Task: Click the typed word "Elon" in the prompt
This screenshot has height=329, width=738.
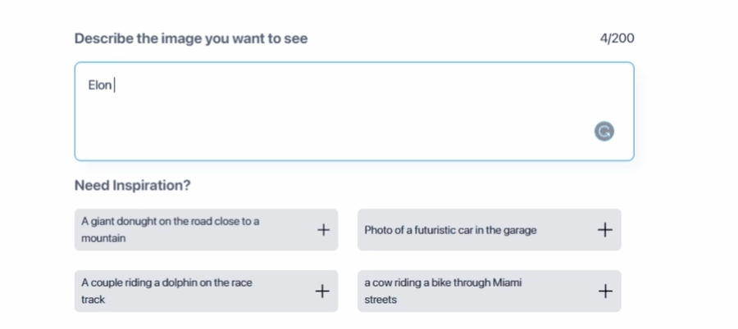Action: pyautogui.click(x=100, y=85)
